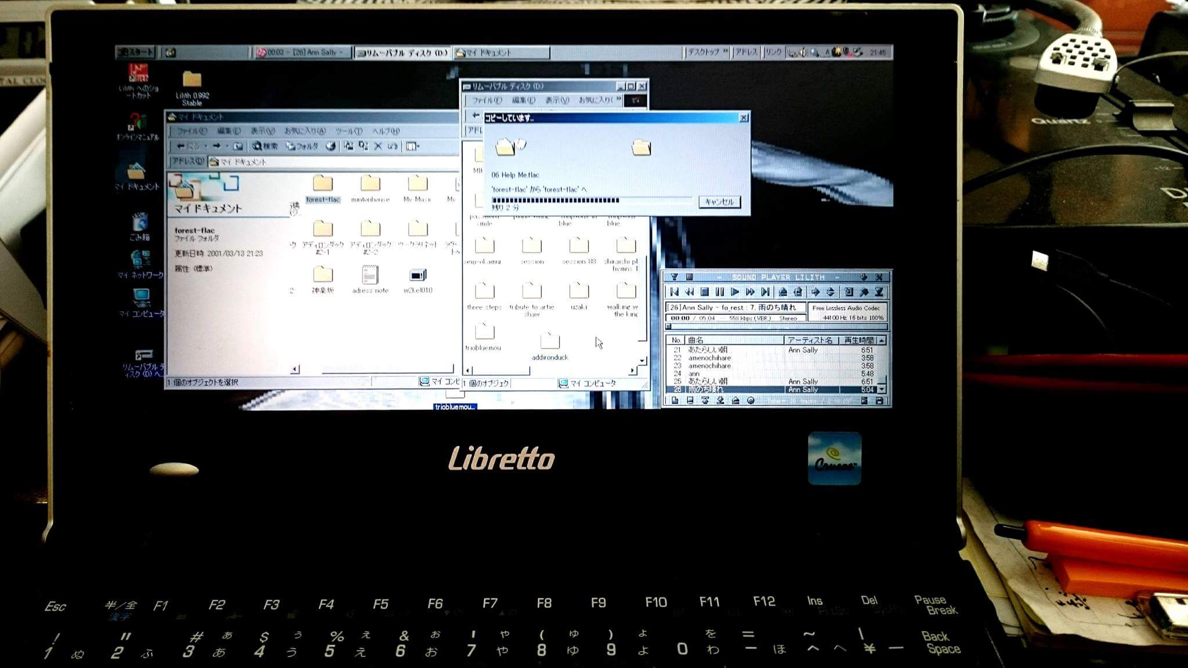Click the up-down arrows icon in Lilith toolbar

click(830, 292)
